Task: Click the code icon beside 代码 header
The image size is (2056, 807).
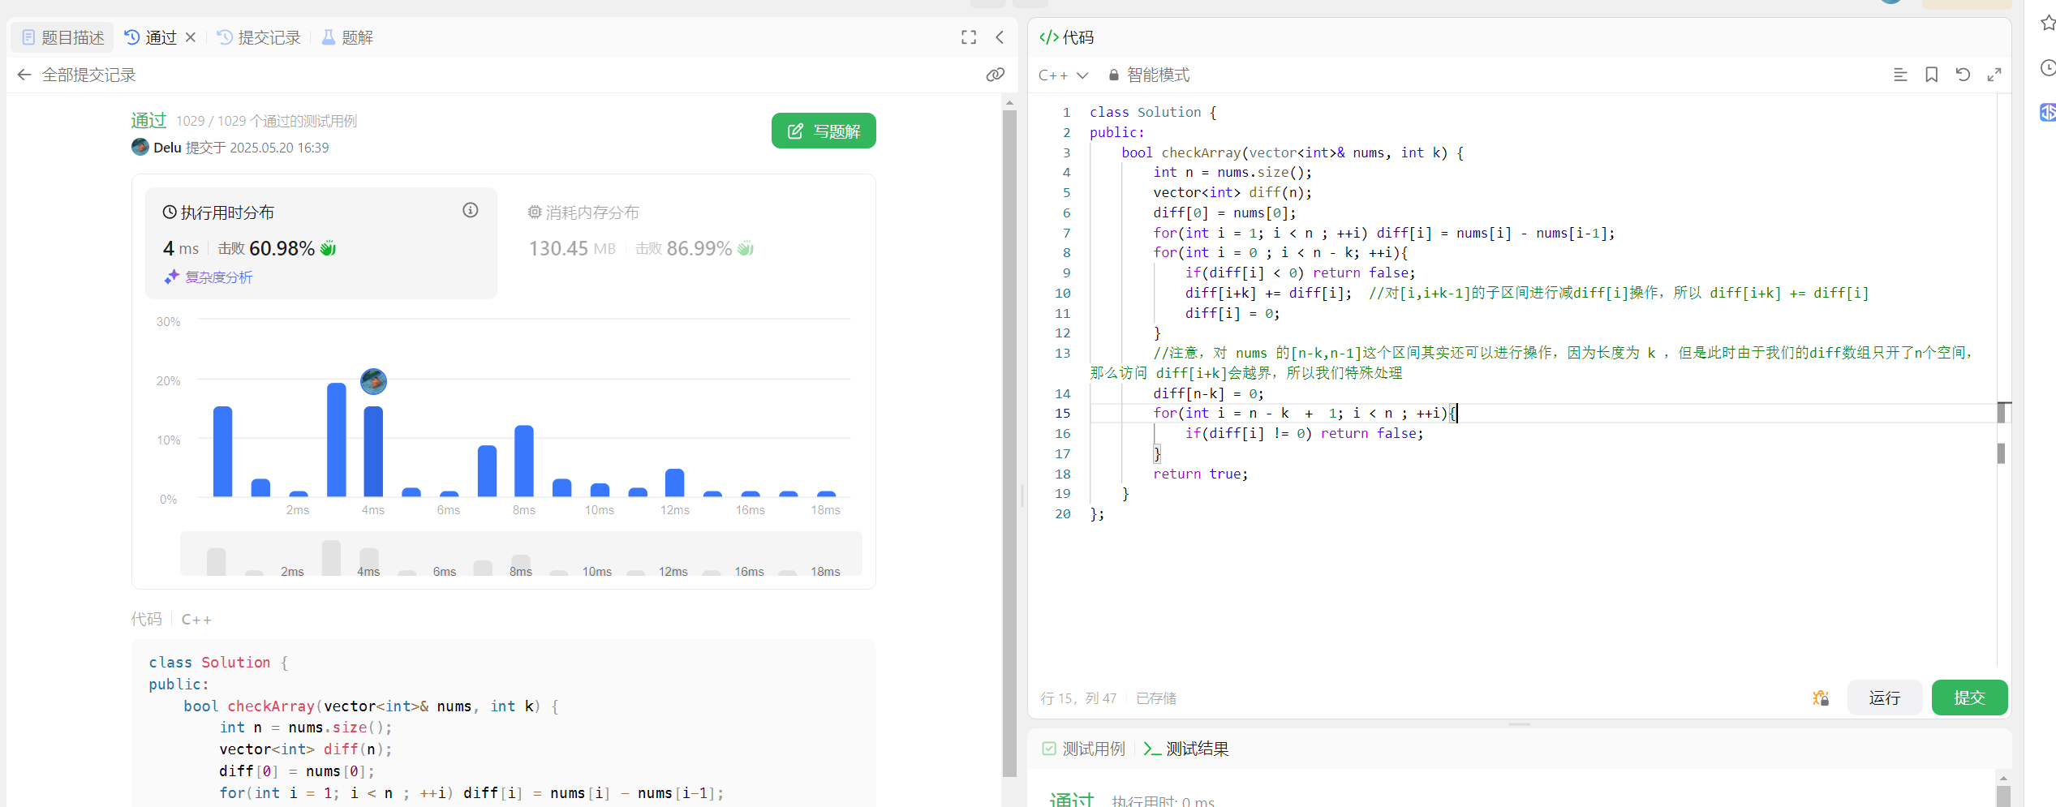Action: point(1049,37)
